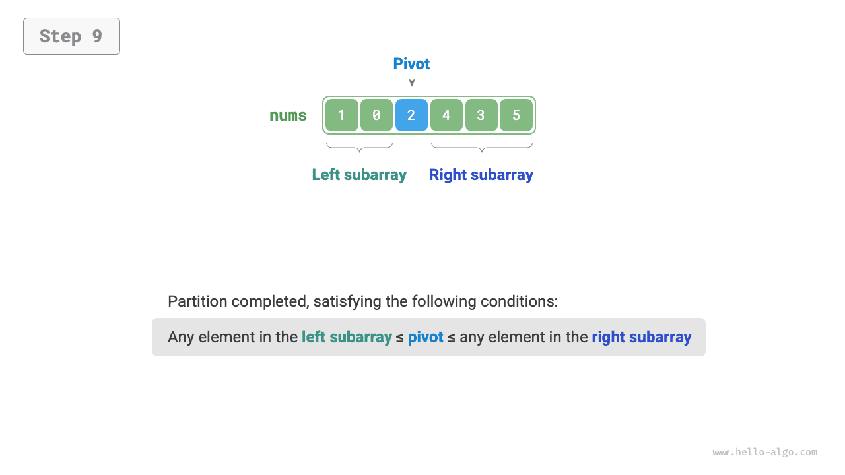Click the Step 9 label box

click(71, 36)
